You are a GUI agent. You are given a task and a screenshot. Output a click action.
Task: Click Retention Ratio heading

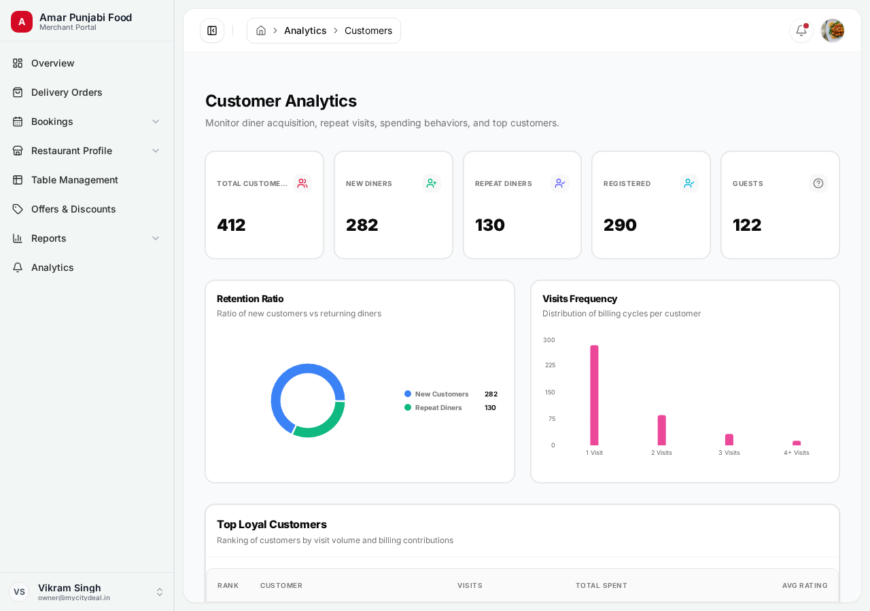250,299
